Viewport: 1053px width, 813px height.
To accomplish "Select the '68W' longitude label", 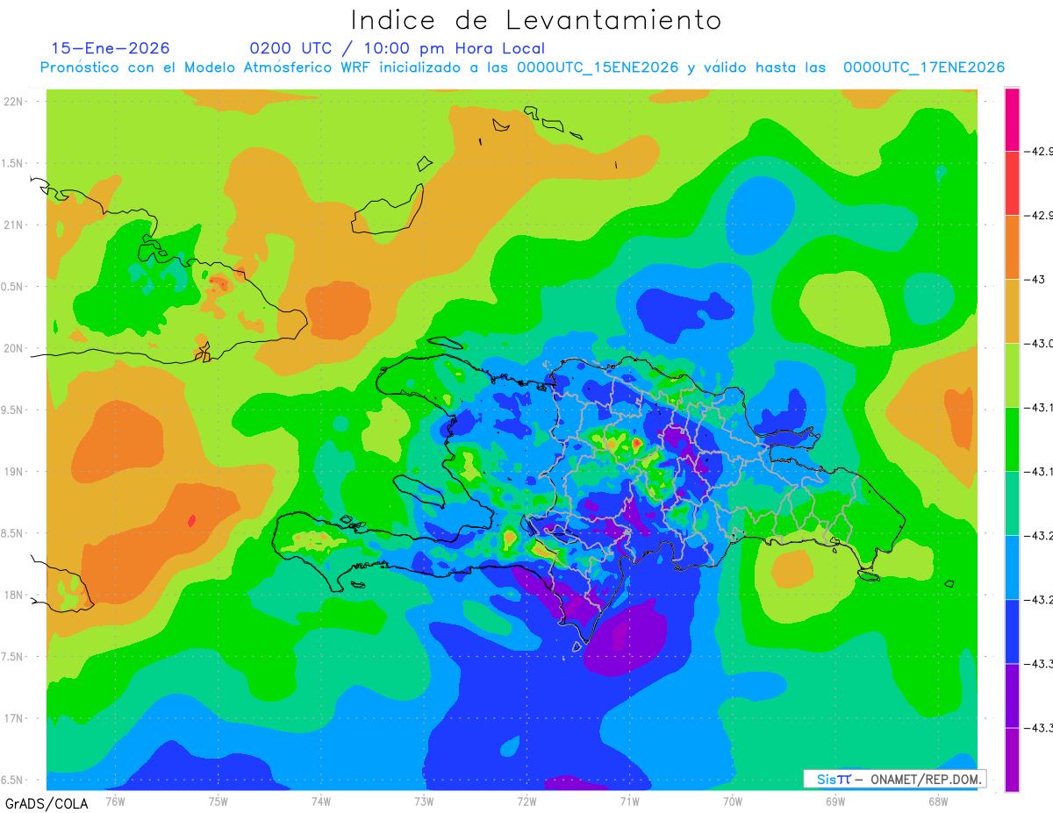I will tap(938, 800).
